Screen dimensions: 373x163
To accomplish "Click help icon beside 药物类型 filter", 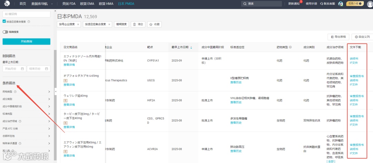I will coord(15,92).
